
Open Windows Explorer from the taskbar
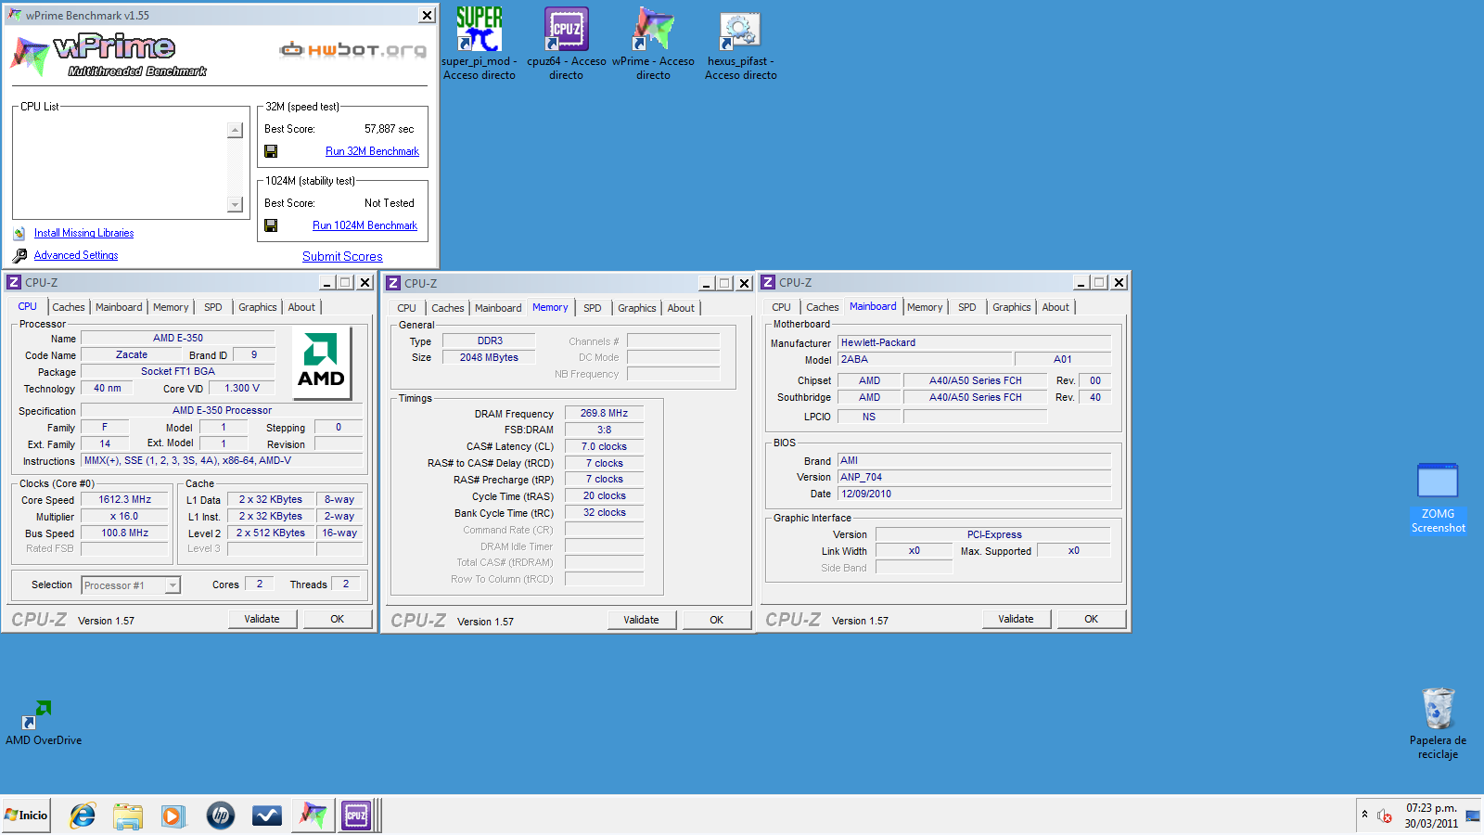[128, 816]
